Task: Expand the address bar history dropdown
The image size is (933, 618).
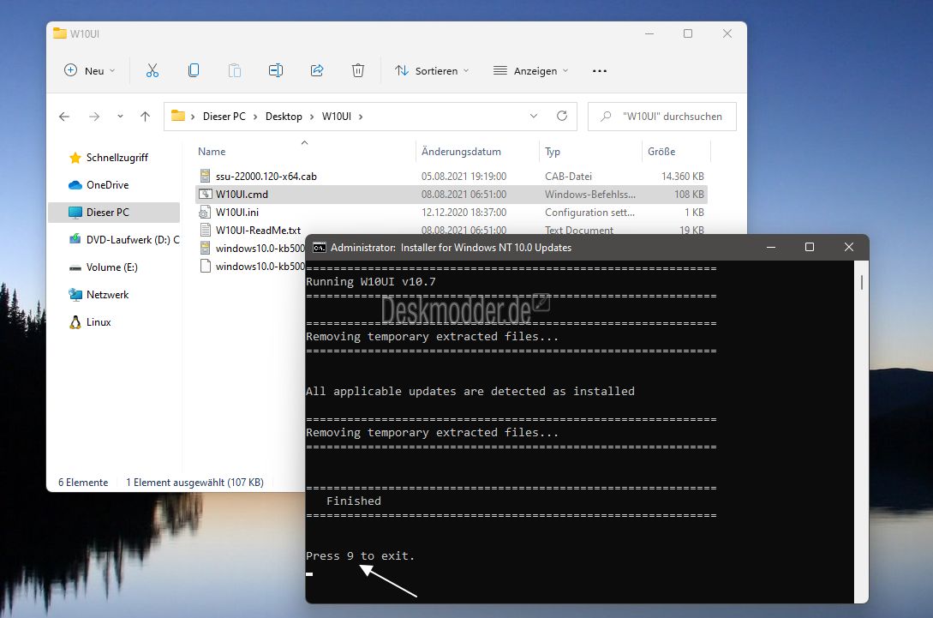Action: coord(534,116)
